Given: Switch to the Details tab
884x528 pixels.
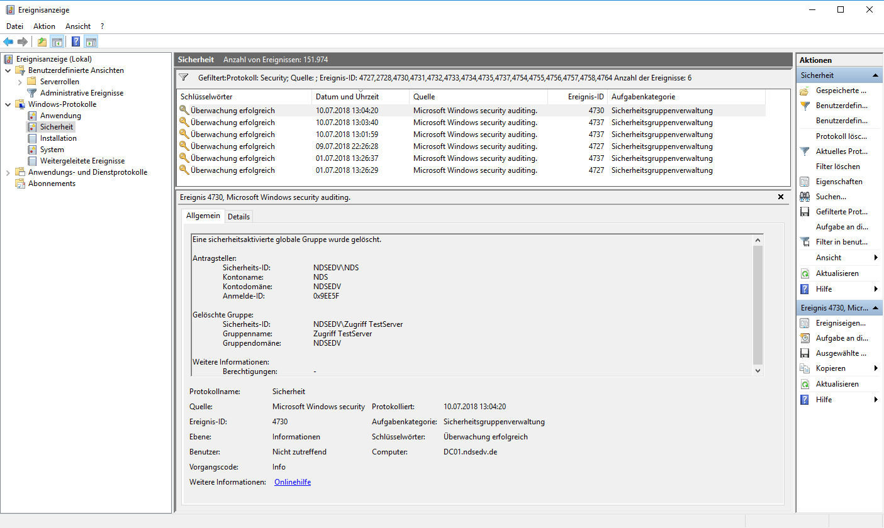Looking at the screenshot, I should pyautogui.click(x=238, y=216).
